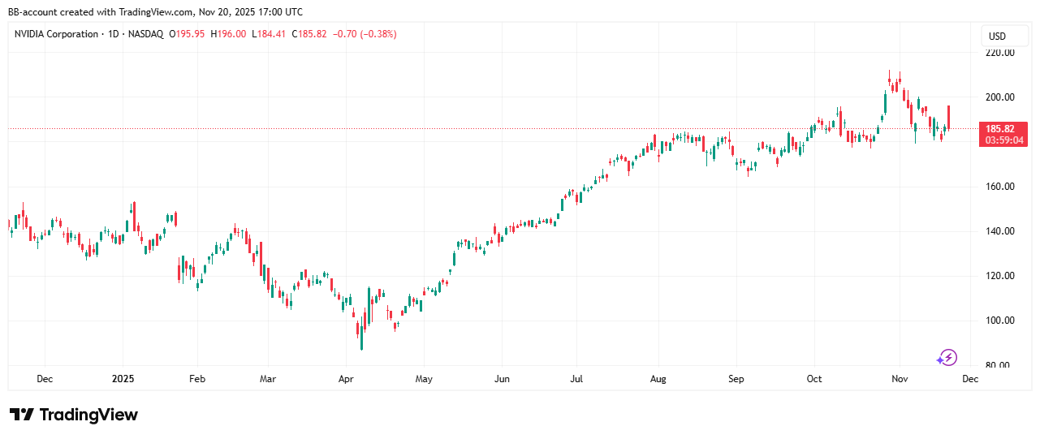1040x439 pixels.
Task: Click the 160.00 price scale mark
Action: pos(999,187)
